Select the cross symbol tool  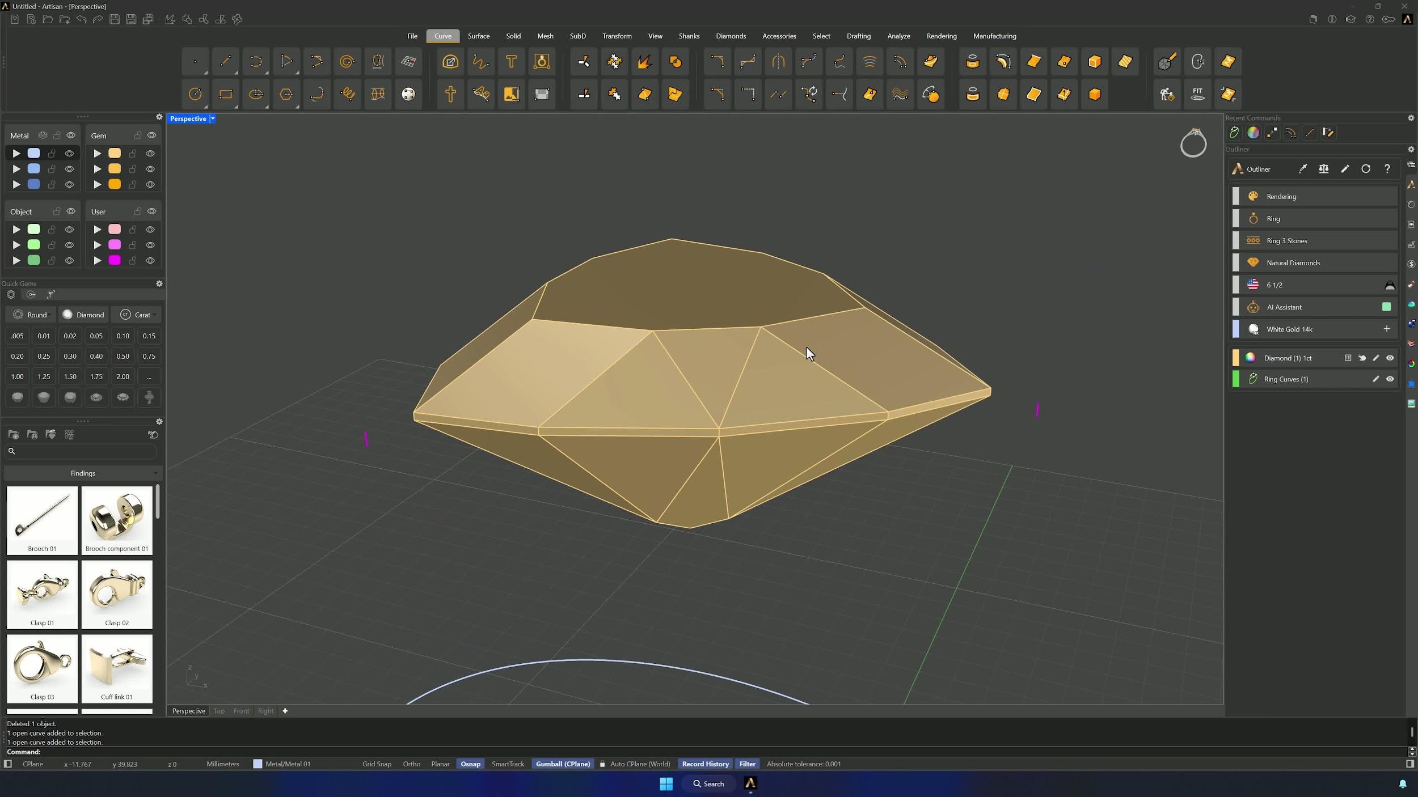coord(450,94)
